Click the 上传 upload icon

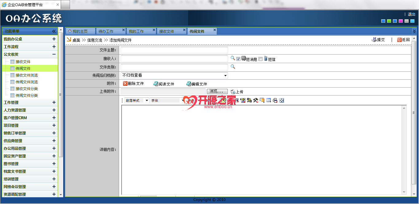coord(233,92)
